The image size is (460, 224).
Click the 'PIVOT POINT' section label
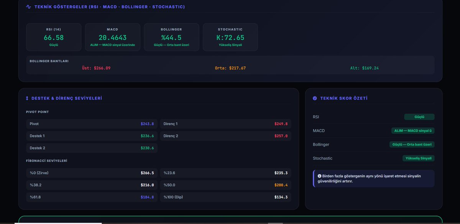tap(38, 112)
